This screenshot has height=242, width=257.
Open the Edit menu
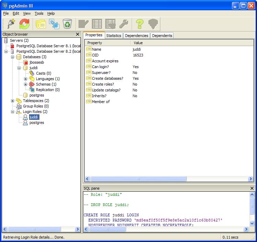coord(16,13)
